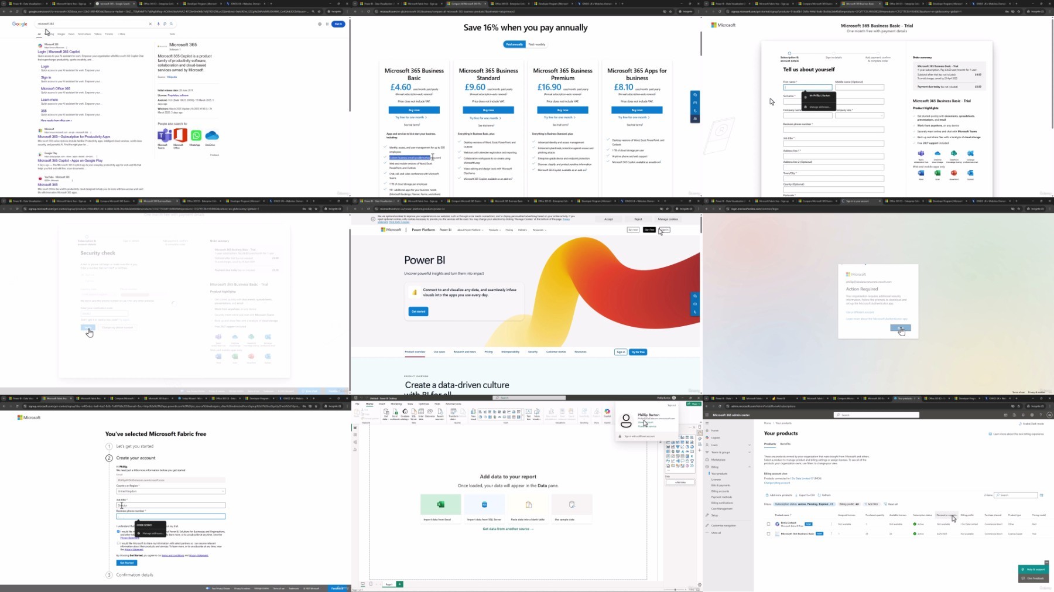Open Company size dropdown in trial form

[x=860, y=115]
